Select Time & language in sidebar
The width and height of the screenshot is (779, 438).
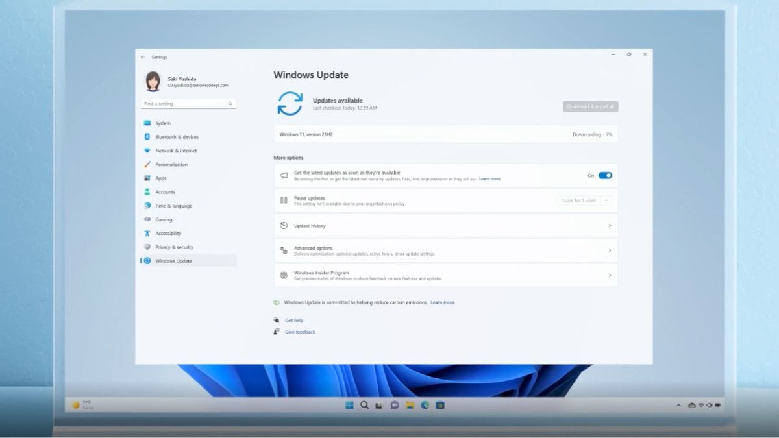click(x=173, y=206)
